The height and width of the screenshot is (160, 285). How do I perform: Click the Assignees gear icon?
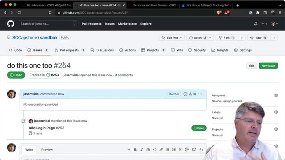[x=276, y=96]
